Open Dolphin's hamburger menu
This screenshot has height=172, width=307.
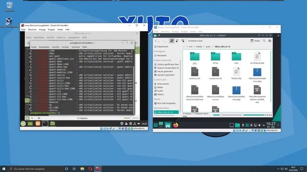tap(270, 41)
